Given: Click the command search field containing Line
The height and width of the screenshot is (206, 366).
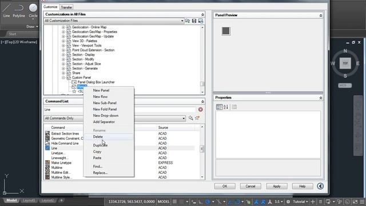Looking at the screenshot, I should point(120,109).
